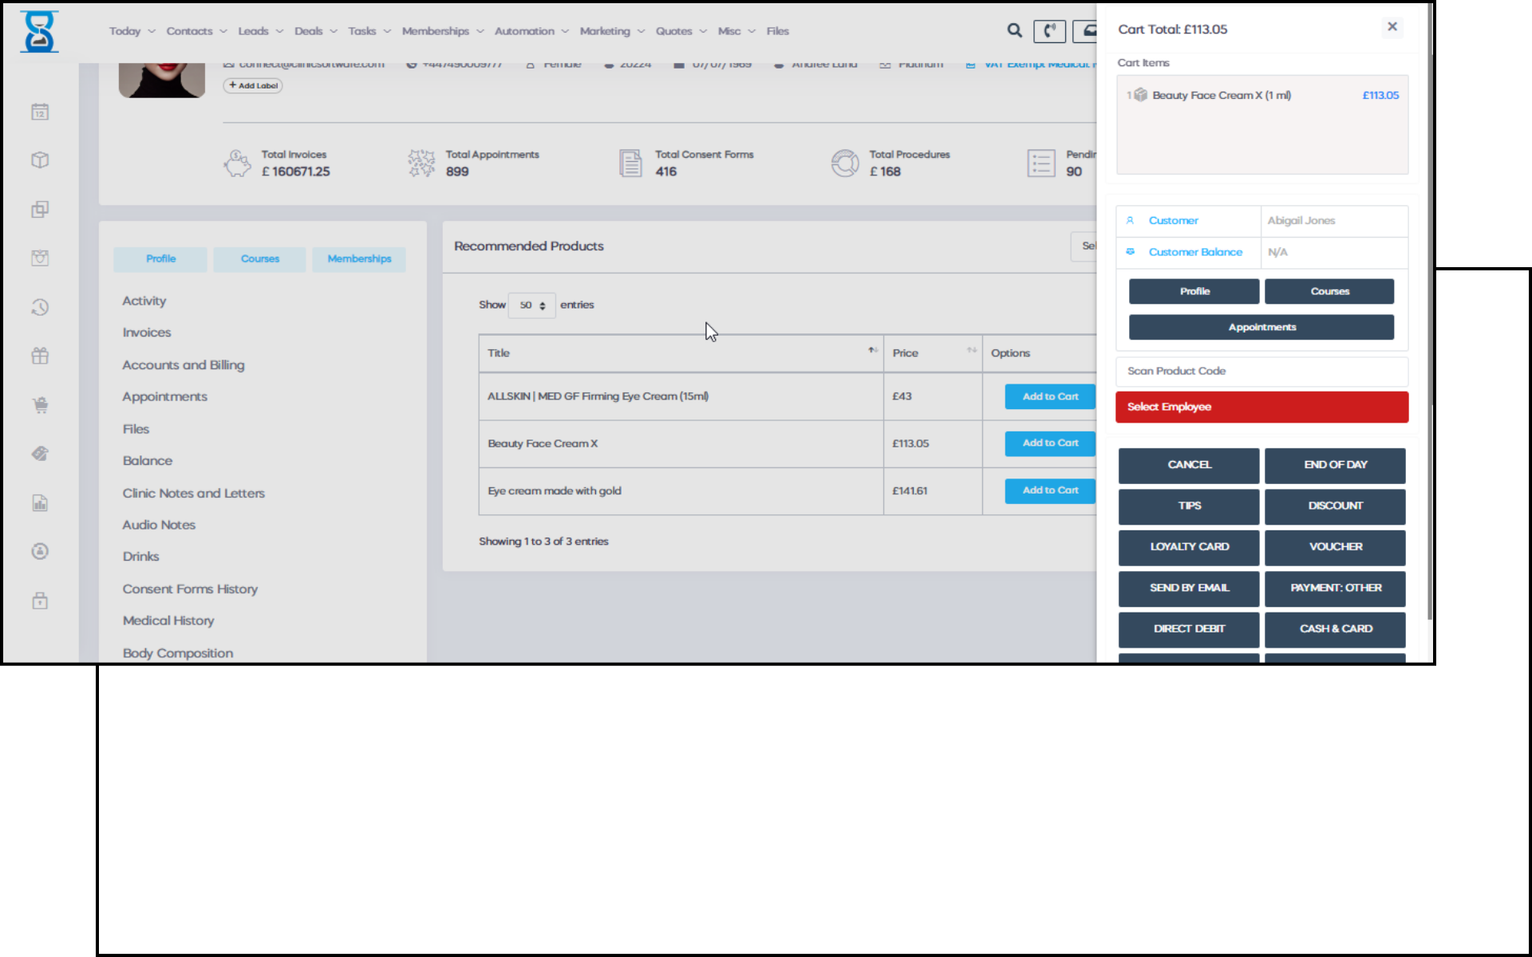
Task: Click the box/products sidebar icon
Action: tap(40, 160)
